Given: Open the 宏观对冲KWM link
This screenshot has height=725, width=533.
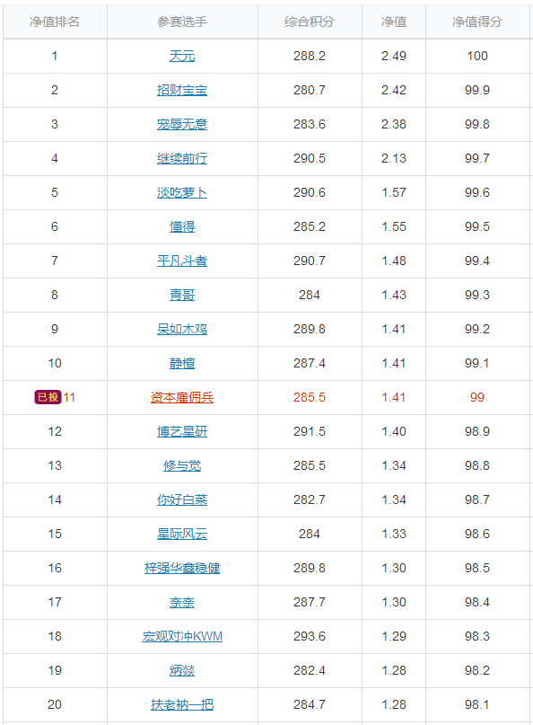Looking at the screenshot, I should point(182,637).
